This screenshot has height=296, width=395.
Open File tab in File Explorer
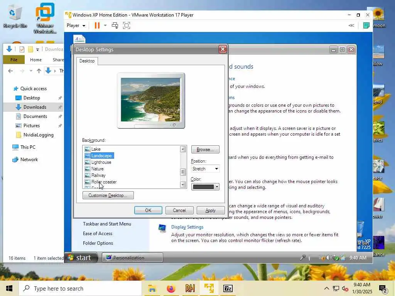pos(14,60)
